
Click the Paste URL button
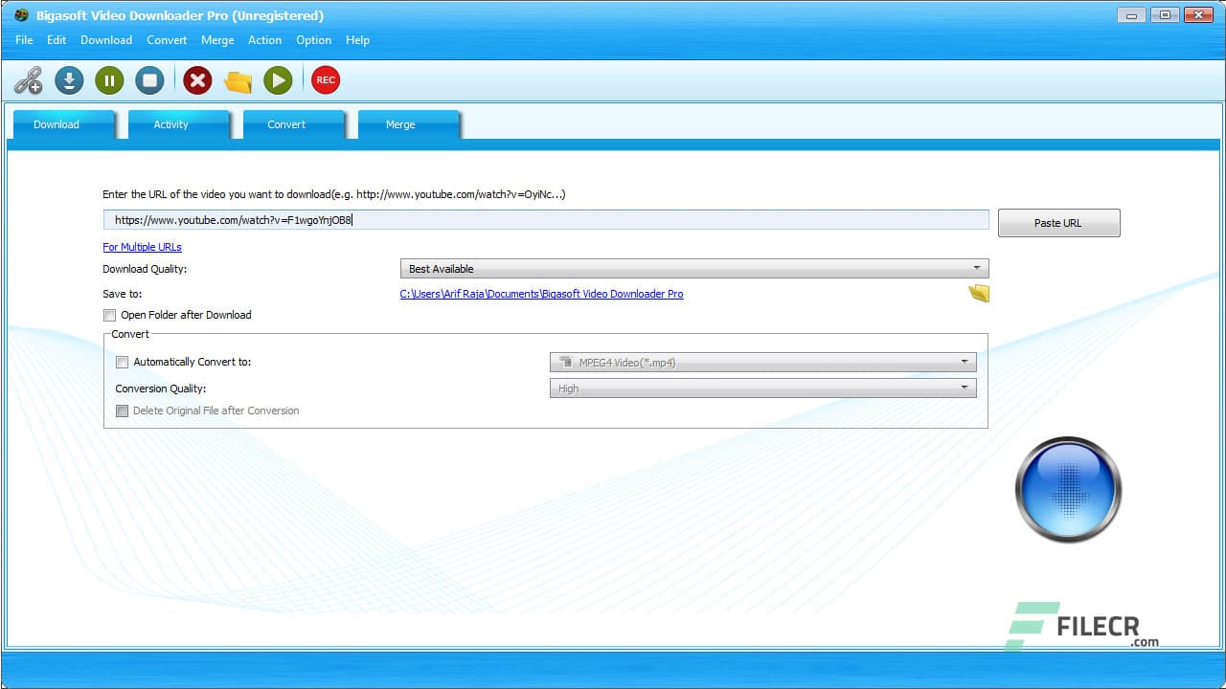tap(1058, 222)
